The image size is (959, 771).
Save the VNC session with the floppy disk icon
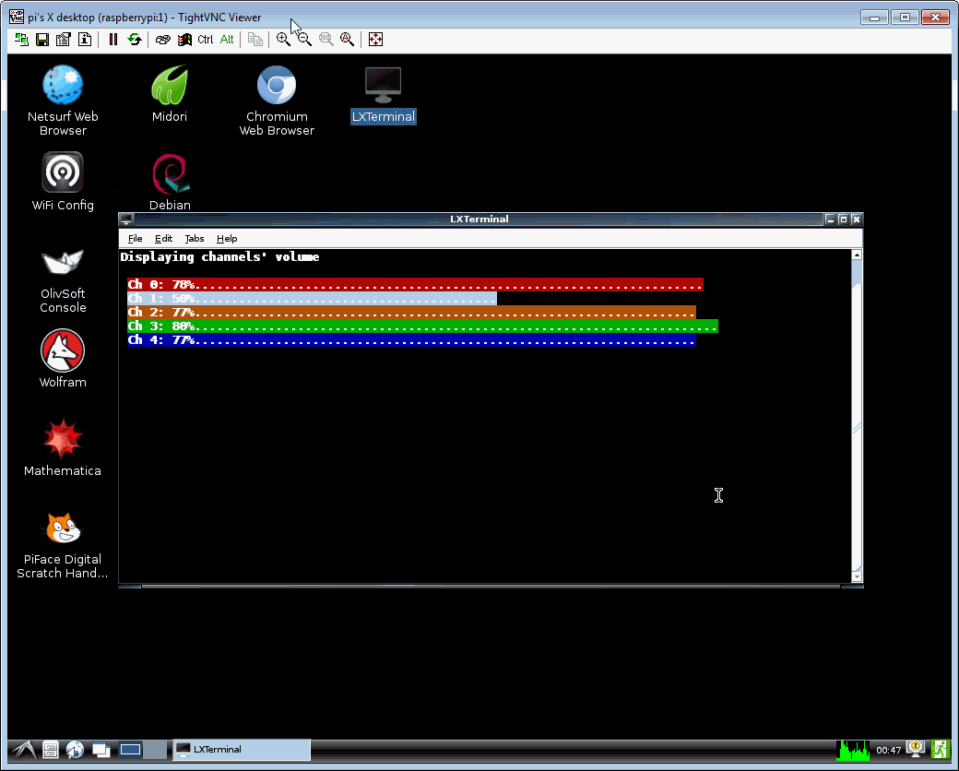point(42,40)
